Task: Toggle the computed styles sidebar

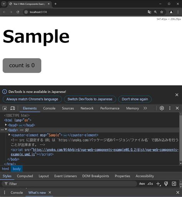Action: (174, 184)
